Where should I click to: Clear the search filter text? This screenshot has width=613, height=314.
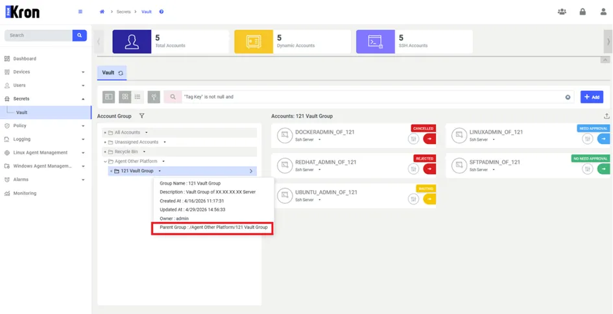pos(568,97)
